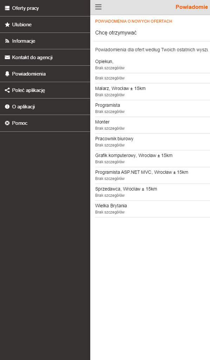Open the Grafik komputerowy, Wrocław entry
Screen dimensions: 210x360
point(152,159)
